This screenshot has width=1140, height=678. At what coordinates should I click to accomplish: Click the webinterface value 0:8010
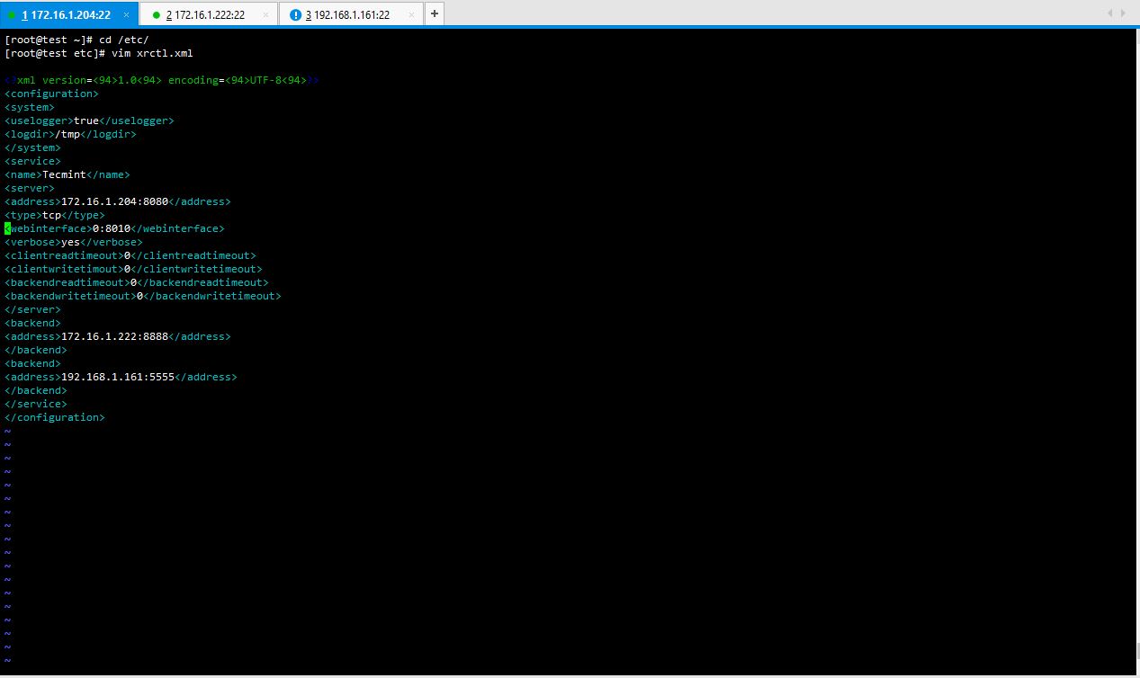tap(110, 227)
